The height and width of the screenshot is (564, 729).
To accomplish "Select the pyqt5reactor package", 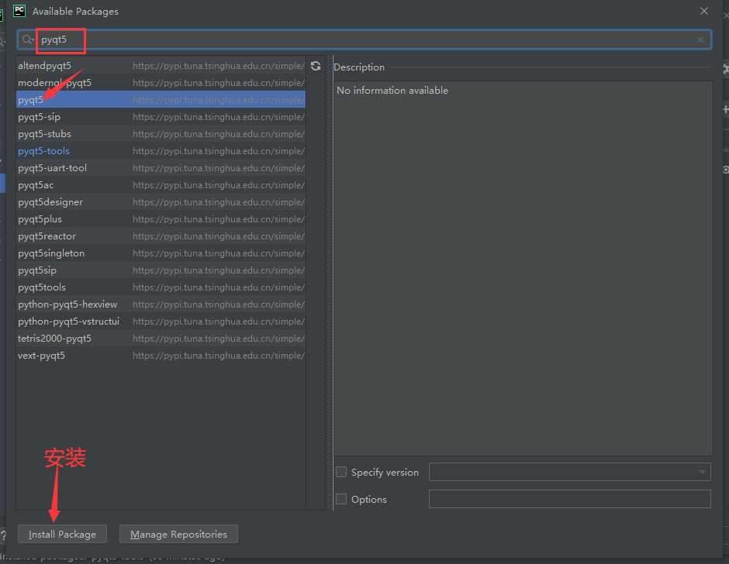I will click(161, 236).
